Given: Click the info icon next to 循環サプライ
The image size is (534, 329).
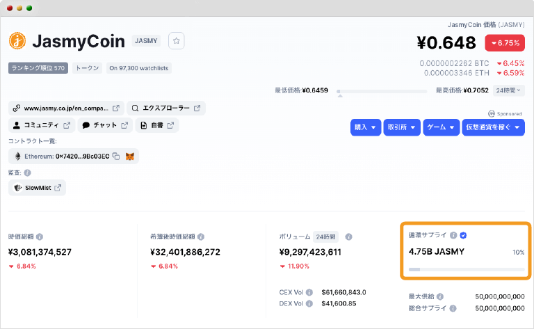Looking at the screenshot, I should pos(453,235).
